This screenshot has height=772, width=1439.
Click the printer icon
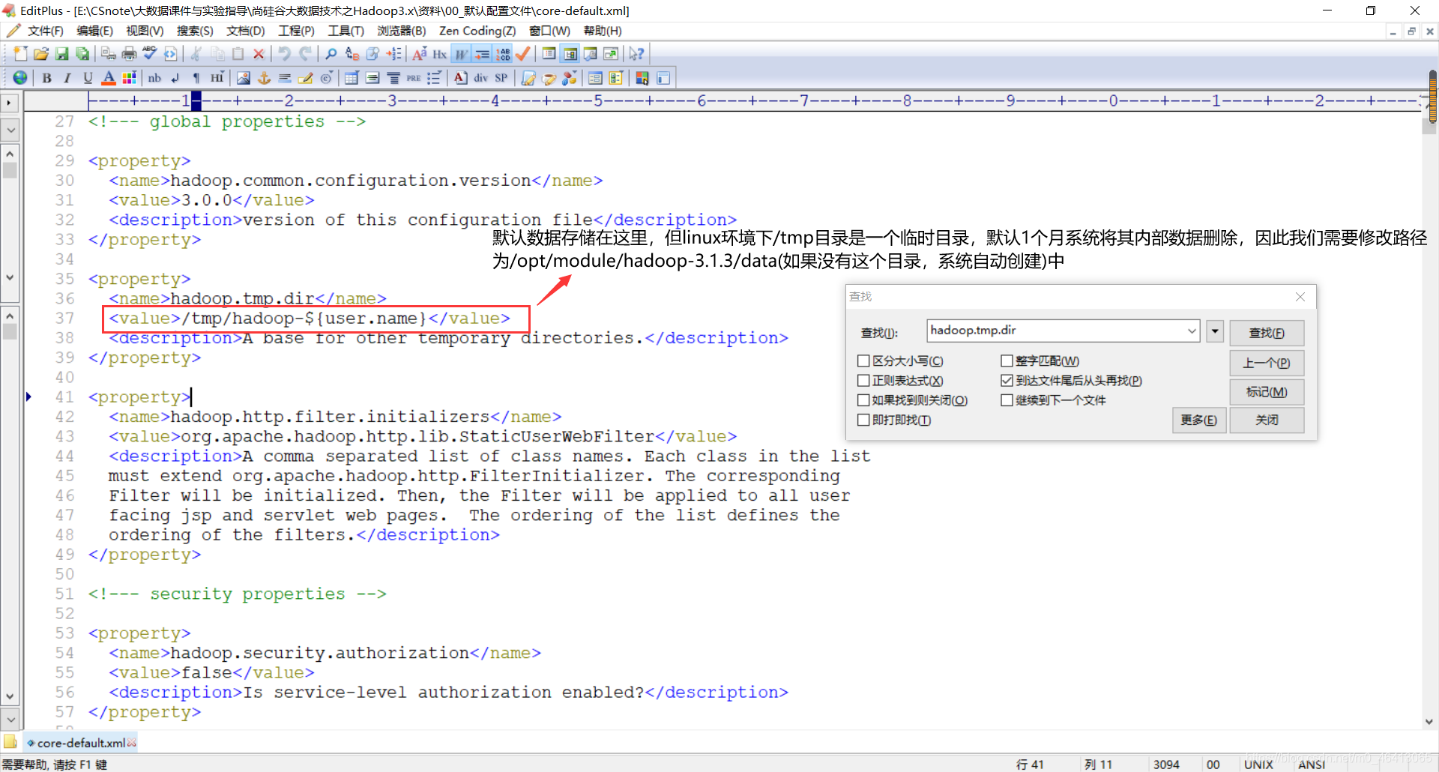click(130, 54)
